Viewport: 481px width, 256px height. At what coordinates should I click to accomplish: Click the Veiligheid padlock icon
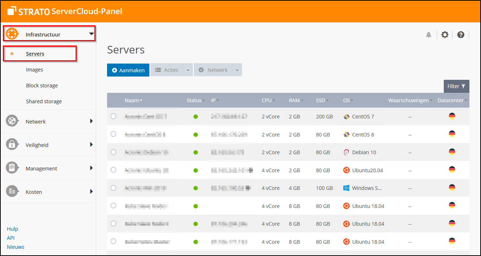coord(12,145)
